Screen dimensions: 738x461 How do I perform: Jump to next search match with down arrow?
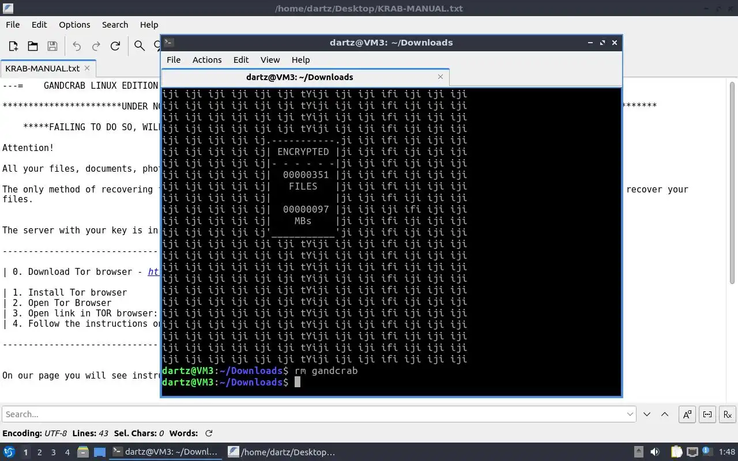pos(647,414)
